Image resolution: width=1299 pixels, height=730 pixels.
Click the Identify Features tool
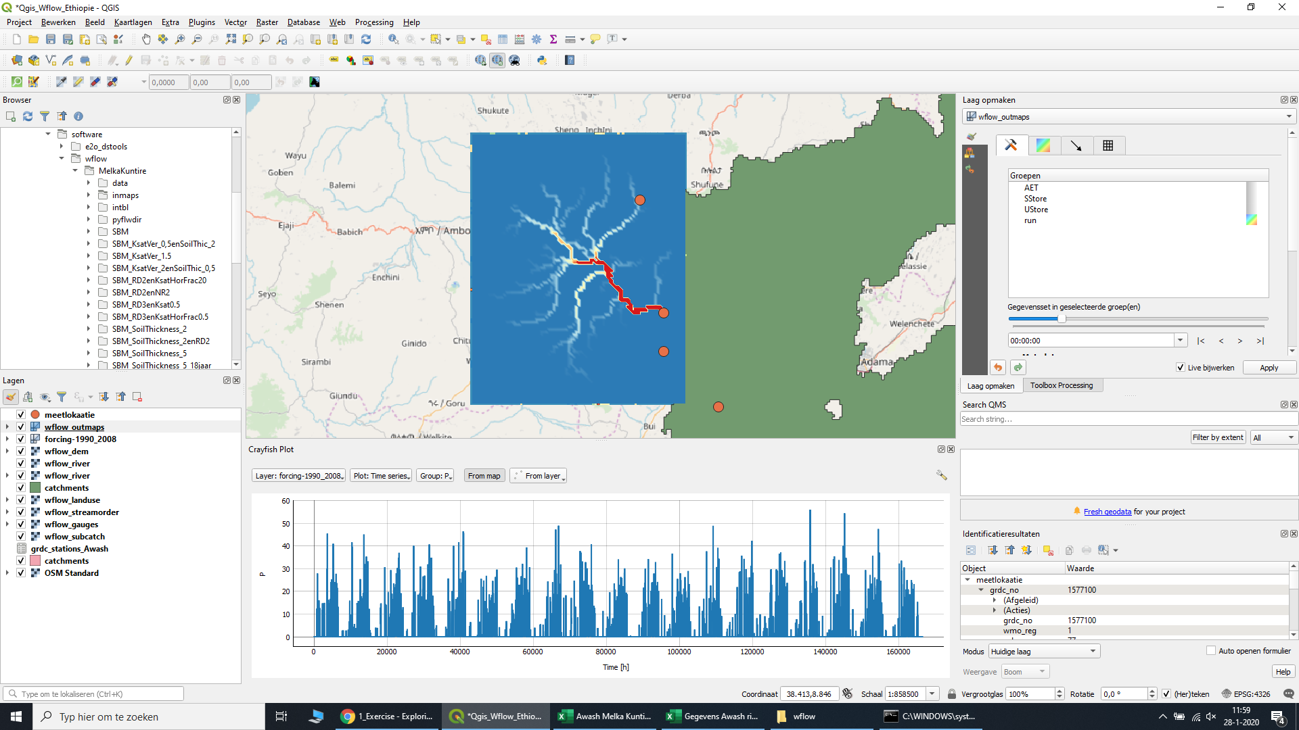pyautogui.click(x=393, y=39)
